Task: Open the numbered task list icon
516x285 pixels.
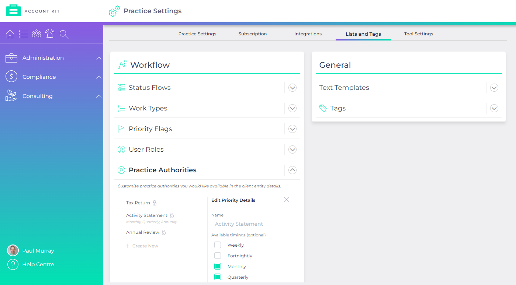Action: [x=23, y=34]
